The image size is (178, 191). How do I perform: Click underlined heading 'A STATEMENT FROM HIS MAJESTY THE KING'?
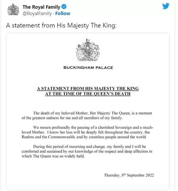[88, 88]
